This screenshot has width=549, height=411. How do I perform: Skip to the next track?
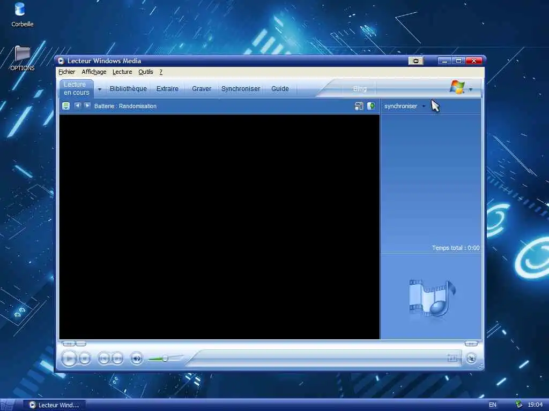click(x=117, y=358)
